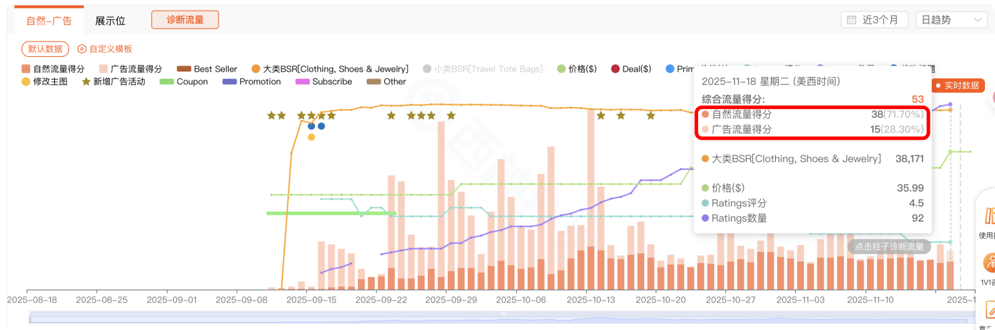Click the feedback pencil icon on right sidebar
Screen dimensions: 995x330
[989, 309]
